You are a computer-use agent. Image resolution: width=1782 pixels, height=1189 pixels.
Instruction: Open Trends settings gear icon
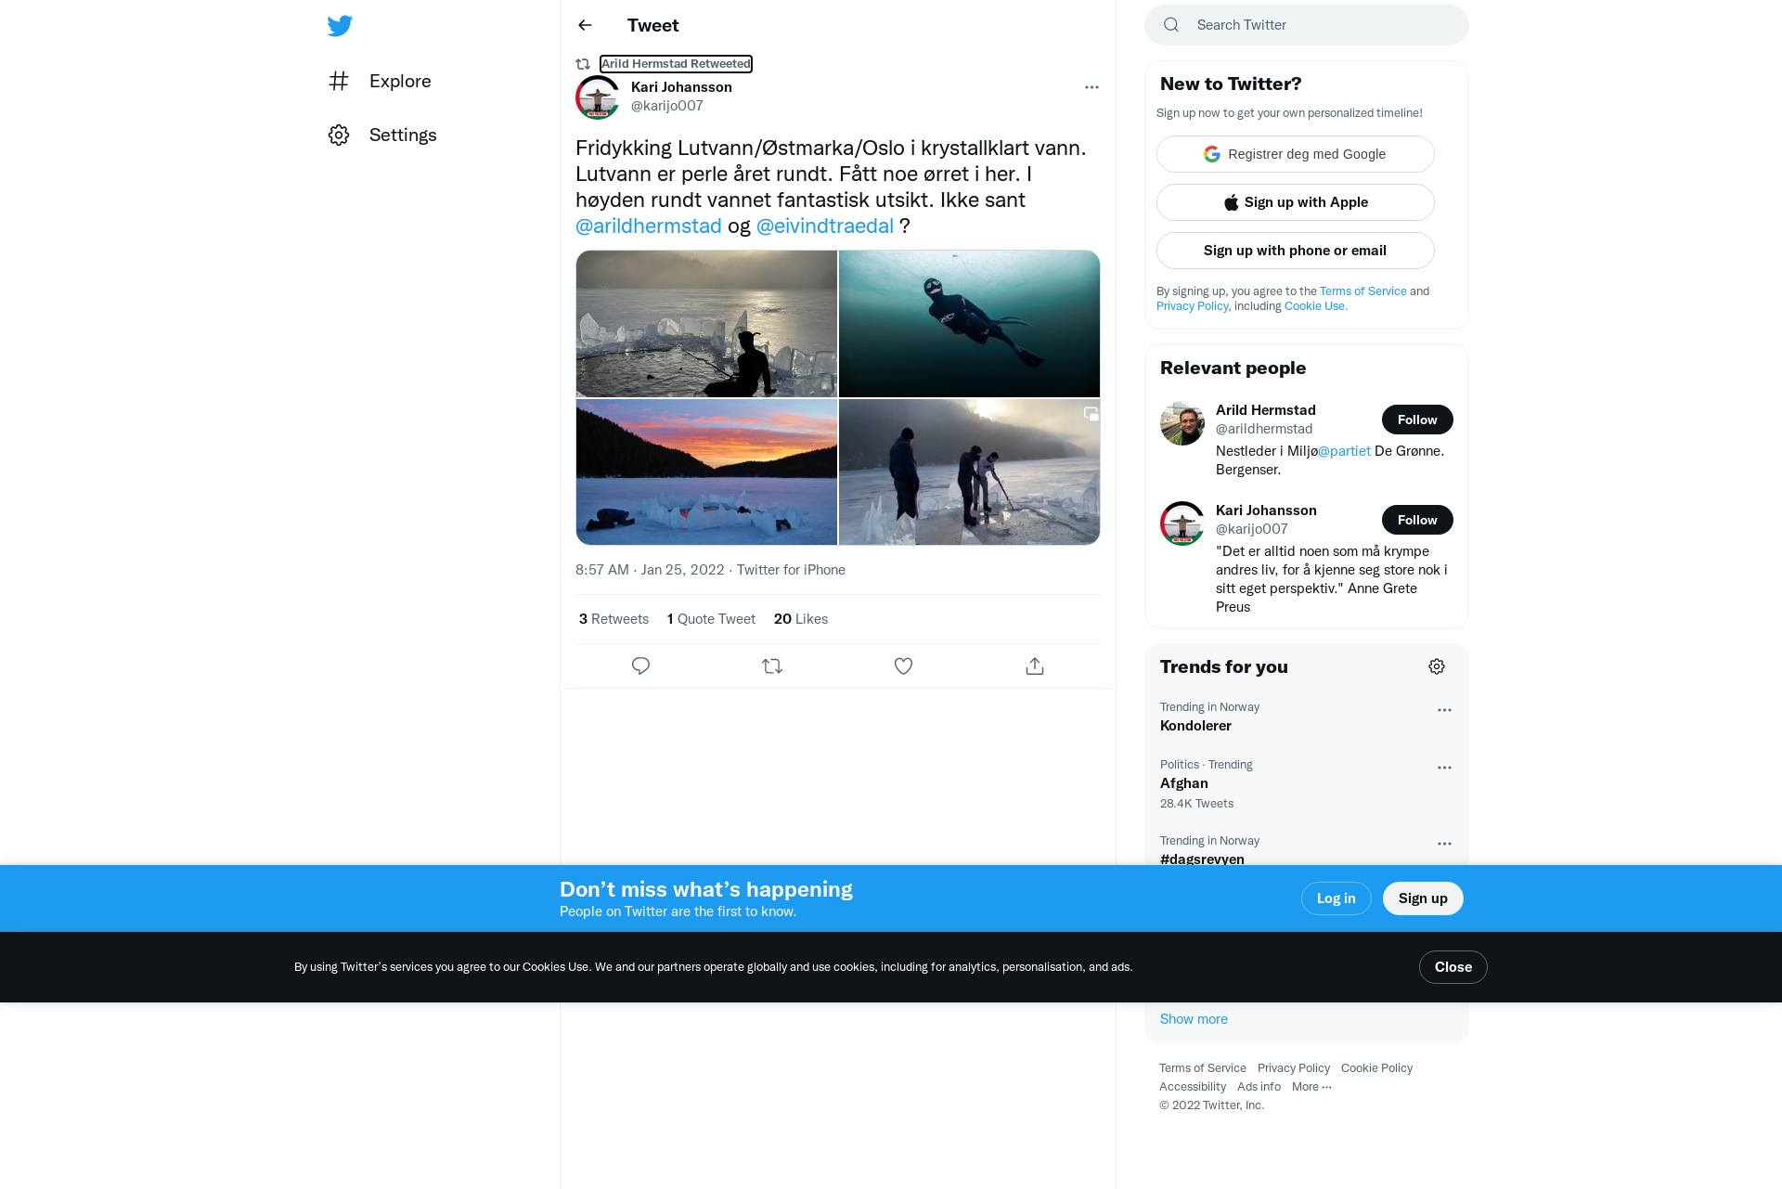[x=1437, y=666]
